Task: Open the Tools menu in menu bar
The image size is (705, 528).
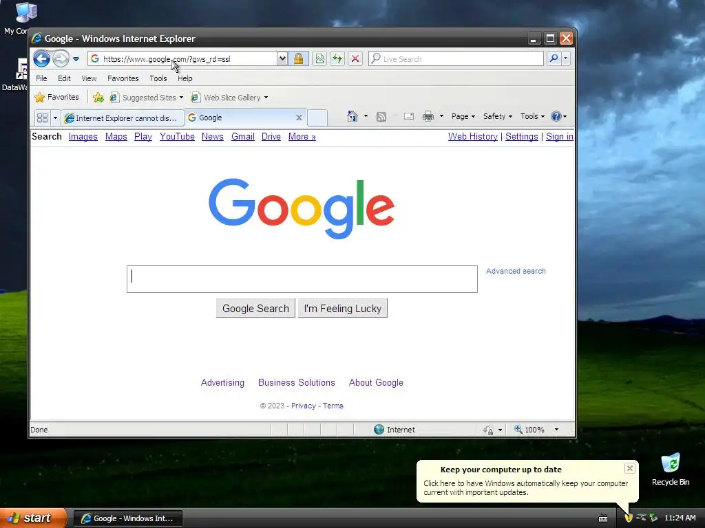Action: [158, 78]
